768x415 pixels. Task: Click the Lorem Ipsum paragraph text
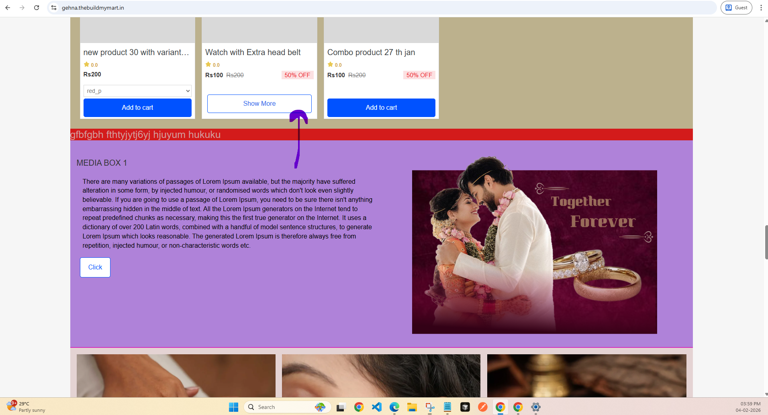point(227,214)
